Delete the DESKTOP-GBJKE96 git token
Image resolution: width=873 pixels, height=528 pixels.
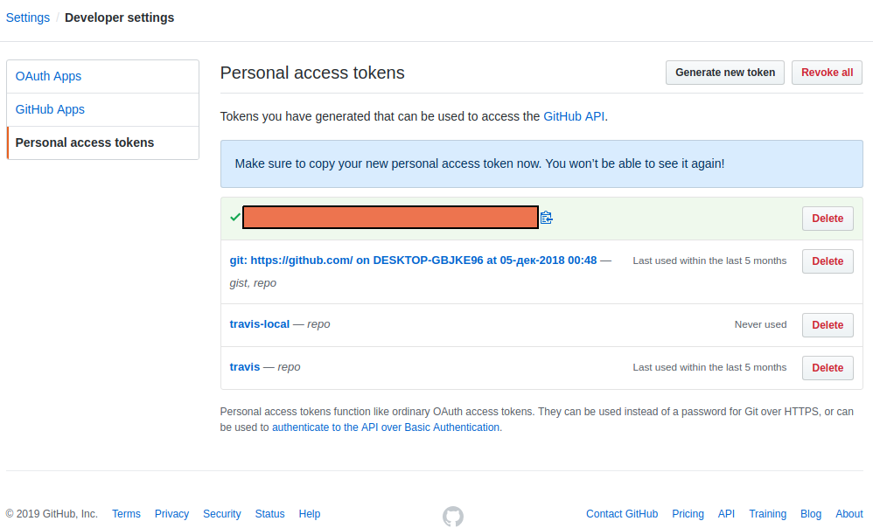click(828, 261)
